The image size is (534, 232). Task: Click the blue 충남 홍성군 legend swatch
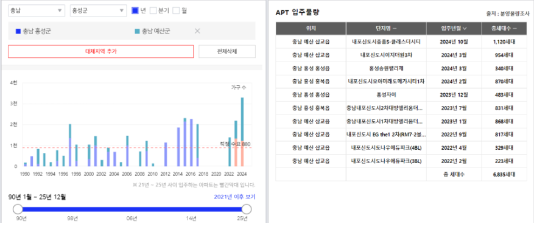click(x=18, y=31)
